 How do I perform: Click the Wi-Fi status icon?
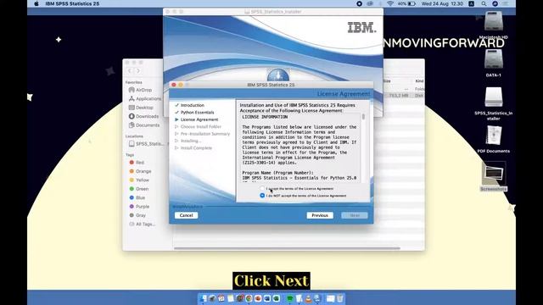click(x=390, y=3)
